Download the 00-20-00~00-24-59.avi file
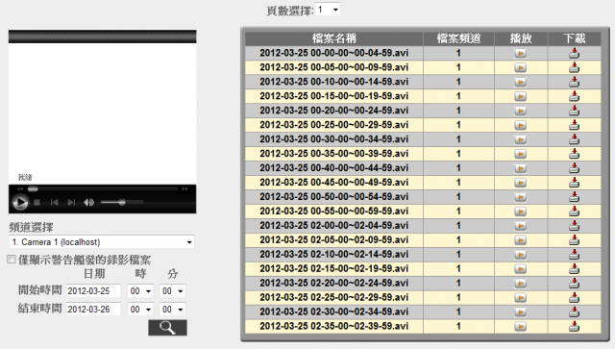 tap(574, 111)
